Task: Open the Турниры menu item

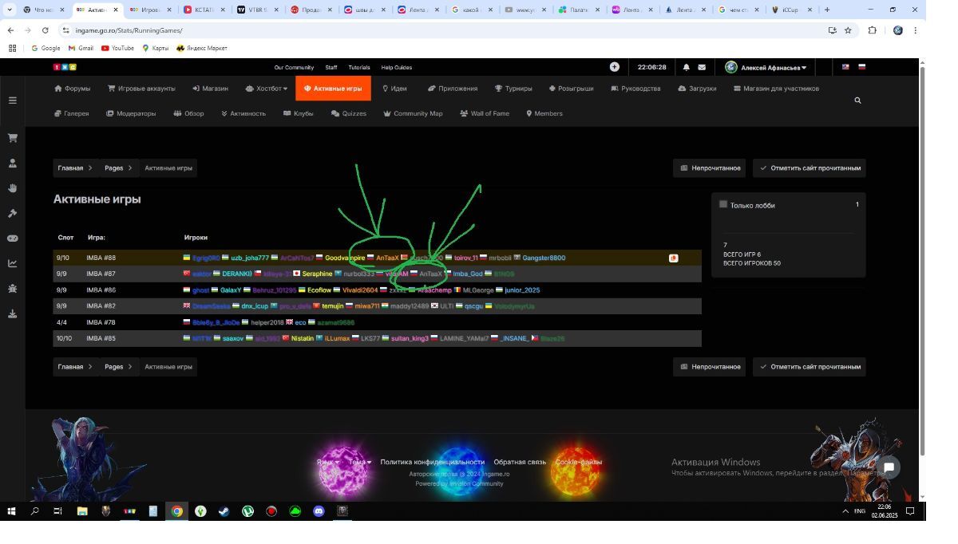Action: click(513, 89)
